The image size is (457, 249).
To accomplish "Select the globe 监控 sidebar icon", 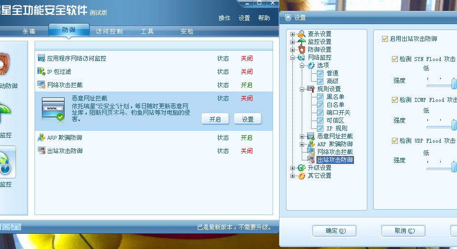I will (x=5, y=163).
